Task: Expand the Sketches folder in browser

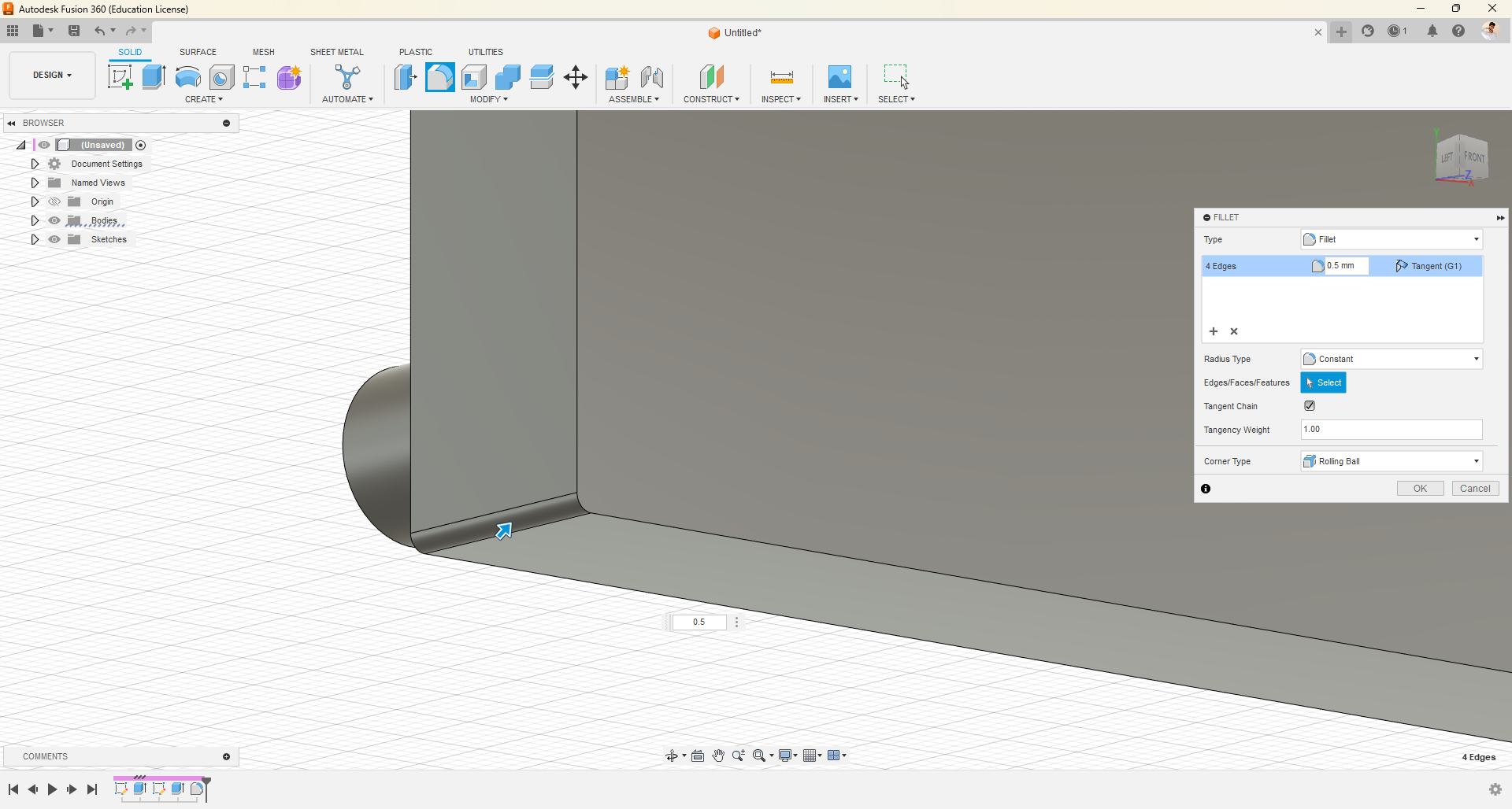Action: coord(35,239)
